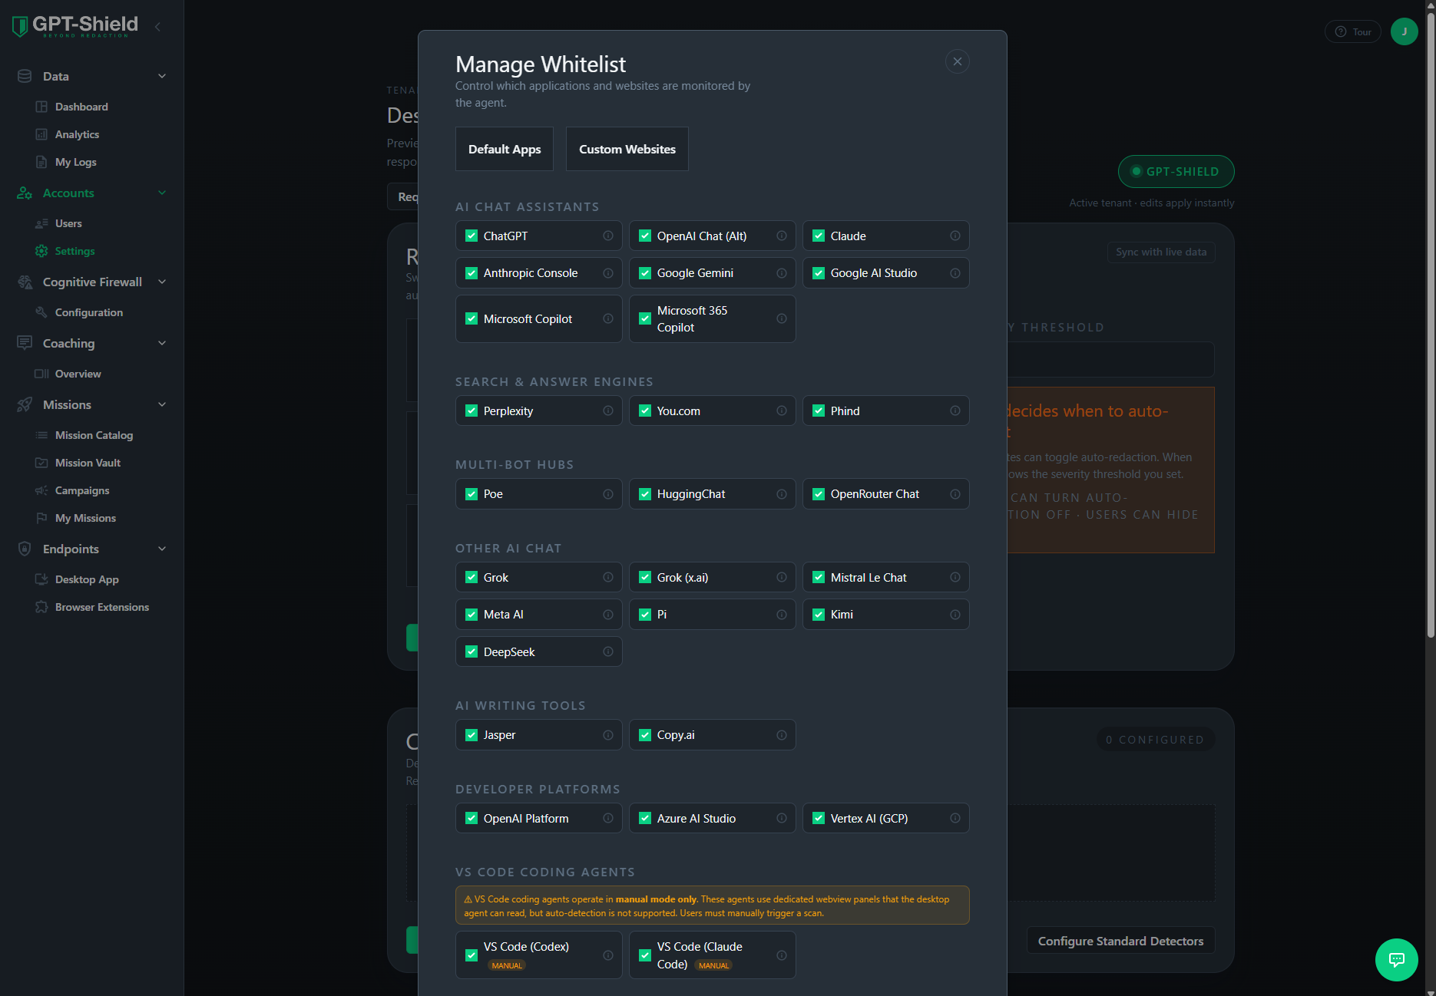The height and width of the screenshot is (996, 1436).
Task: Show info for Anthropic Console
Action: [608, 273]
